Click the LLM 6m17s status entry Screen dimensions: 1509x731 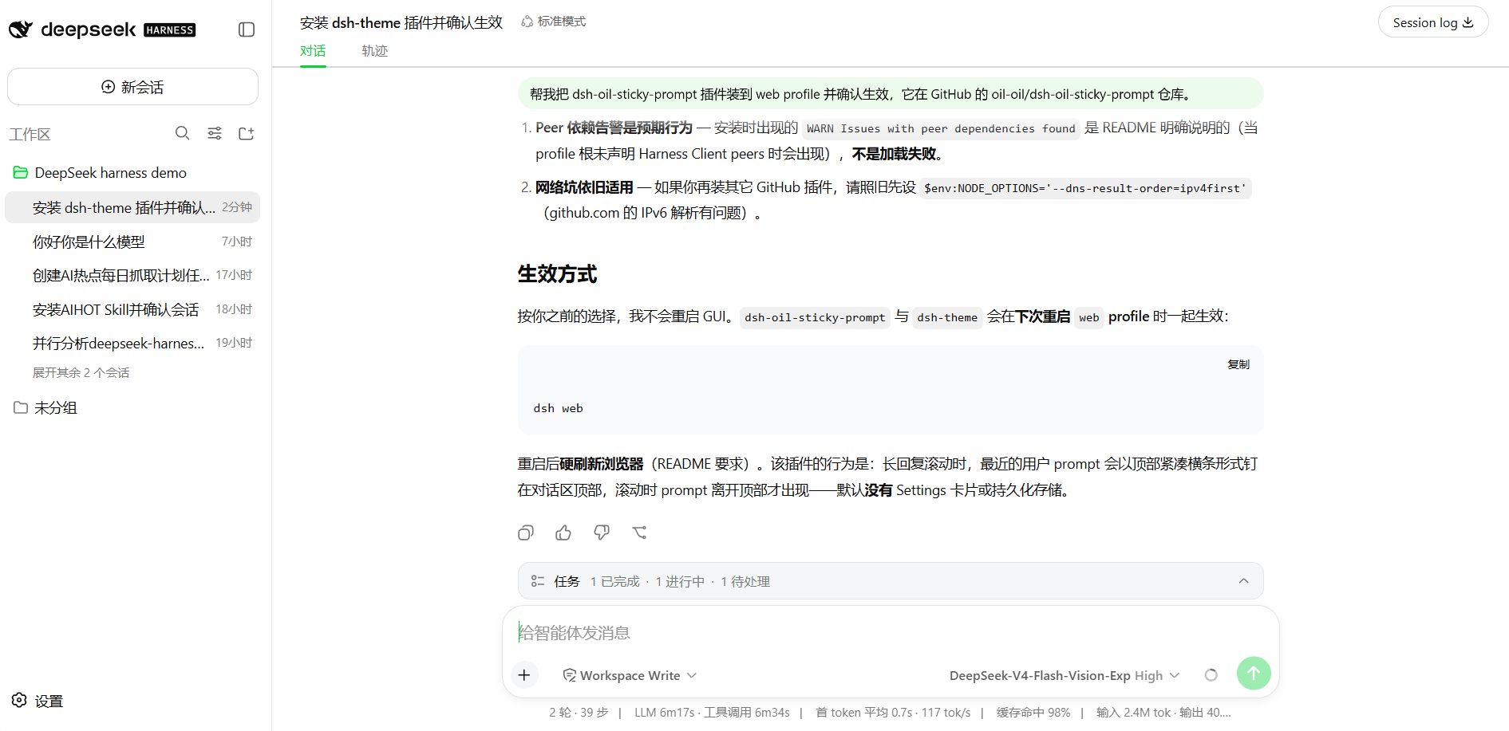pyautogui.click(x=712, y=713)
